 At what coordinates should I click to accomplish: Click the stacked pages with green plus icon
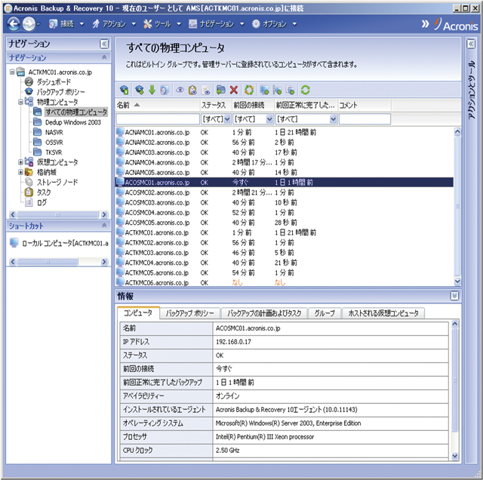click(290, 90)
